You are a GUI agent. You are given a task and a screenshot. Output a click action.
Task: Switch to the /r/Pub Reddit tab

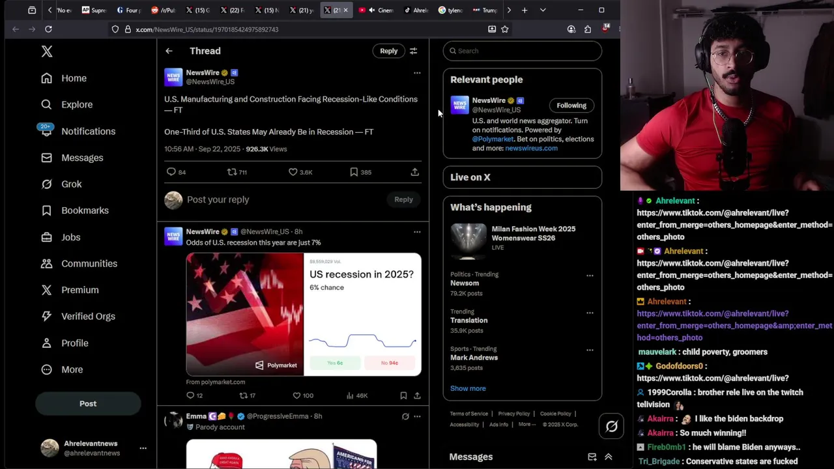coord(164,10)
